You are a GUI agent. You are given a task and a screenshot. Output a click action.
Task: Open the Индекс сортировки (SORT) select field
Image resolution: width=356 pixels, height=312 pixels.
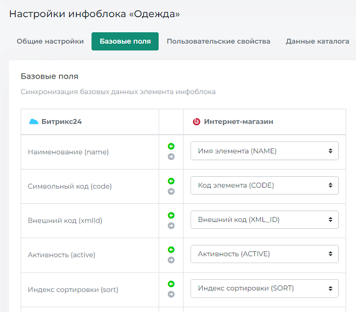pyautogui.click(x=265, y=288)
